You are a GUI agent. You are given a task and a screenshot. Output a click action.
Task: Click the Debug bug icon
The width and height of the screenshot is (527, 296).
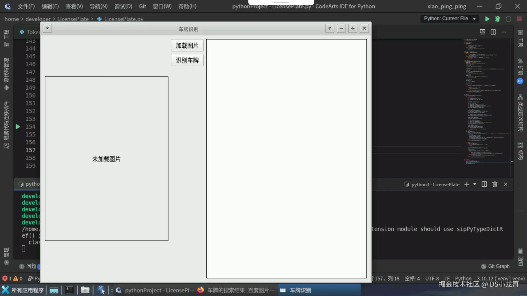coord(498,19)
